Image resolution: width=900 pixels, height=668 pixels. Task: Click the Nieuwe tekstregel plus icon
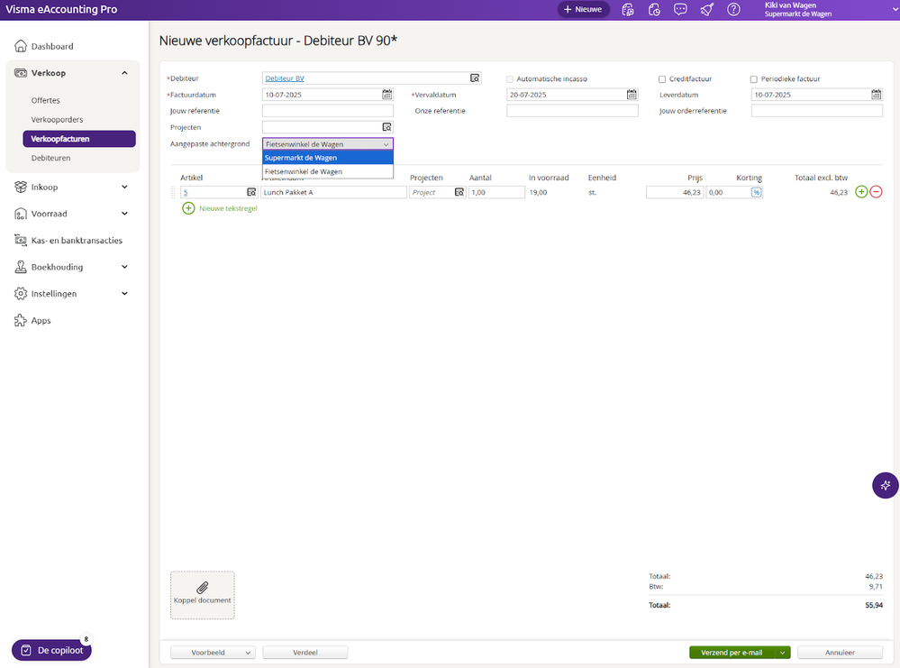(188, 208)
